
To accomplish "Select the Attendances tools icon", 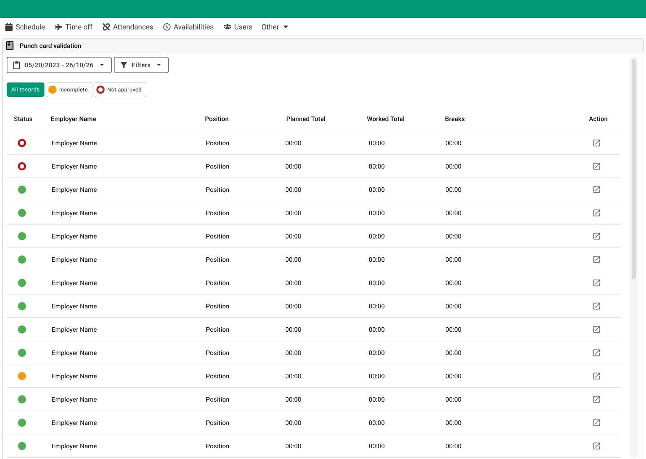I will click(106, 27).
